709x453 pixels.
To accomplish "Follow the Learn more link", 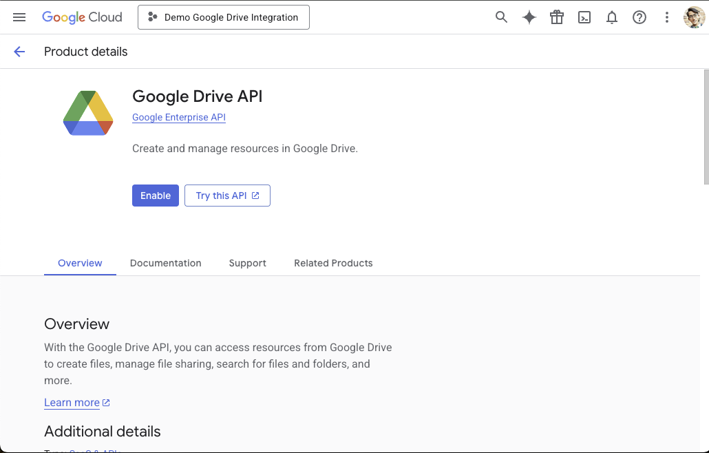I will pyautogui.click(x=72, y=402).
